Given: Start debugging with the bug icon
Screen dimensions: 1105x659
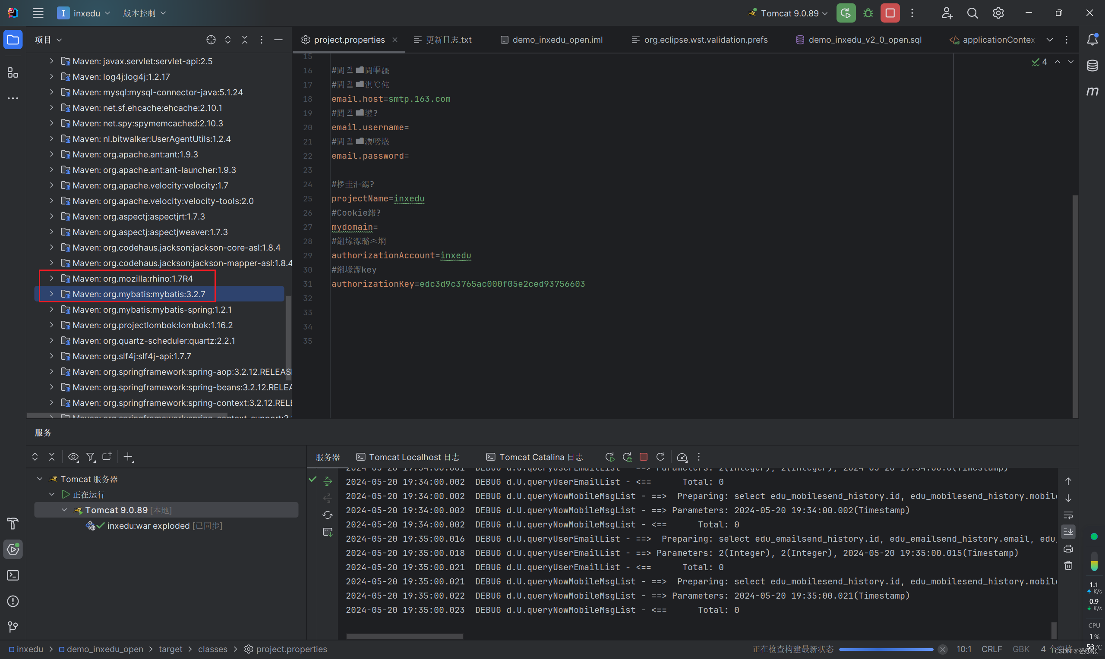Looking at the screenshot, I should tap(868, 13).
